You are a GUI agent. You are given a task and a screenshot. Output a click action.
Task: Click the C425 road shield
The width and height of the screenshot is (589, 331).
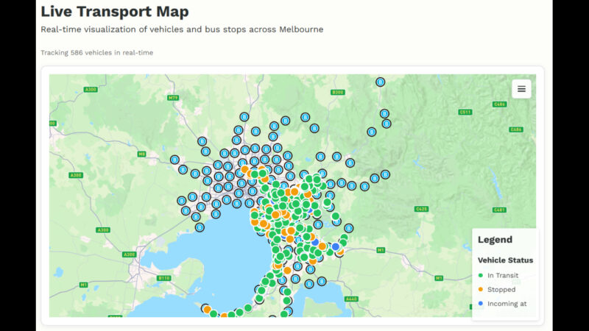(x=421, y=209)
